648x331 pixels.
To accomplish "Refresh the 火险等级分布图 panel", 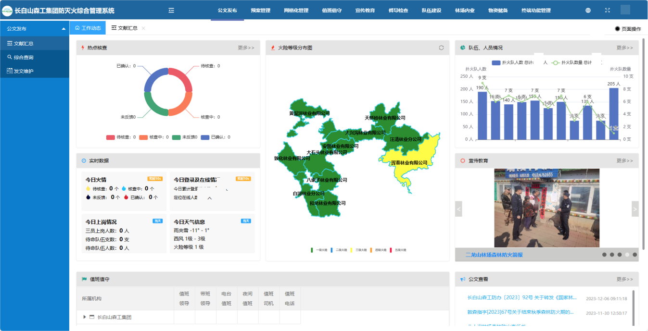I will pos(441,48).
